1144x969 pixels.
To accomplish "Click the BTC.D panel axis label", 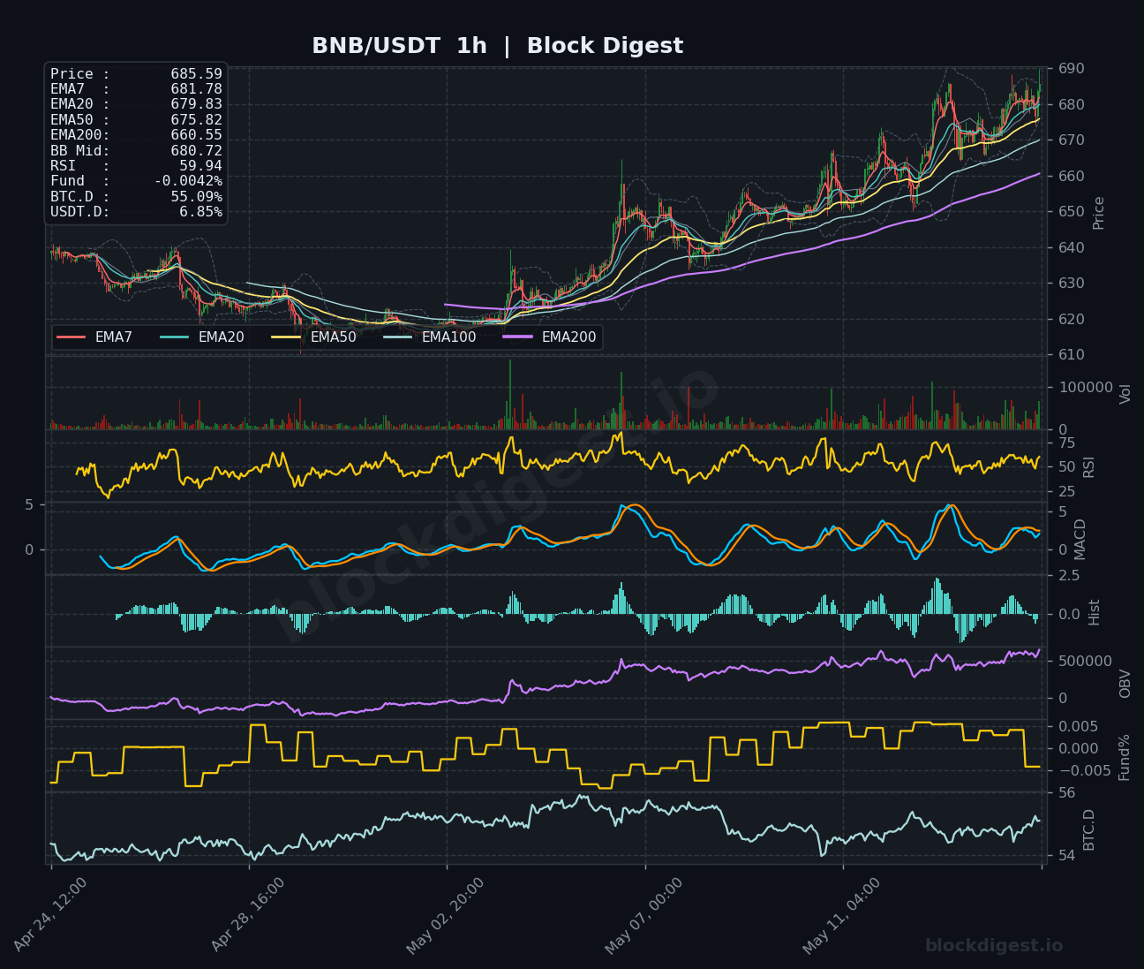I will [x=1089, y=829].
